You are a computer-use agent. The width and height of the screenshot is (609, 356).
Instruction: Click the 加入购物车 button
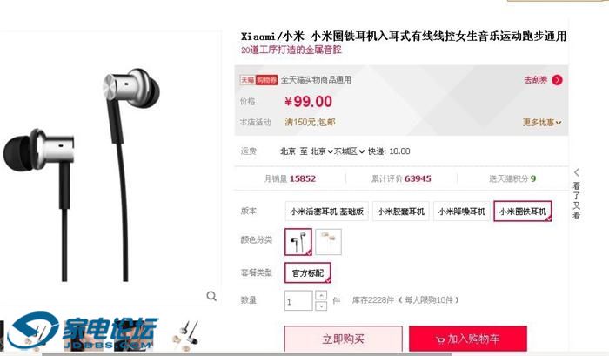tap(468, 339)
